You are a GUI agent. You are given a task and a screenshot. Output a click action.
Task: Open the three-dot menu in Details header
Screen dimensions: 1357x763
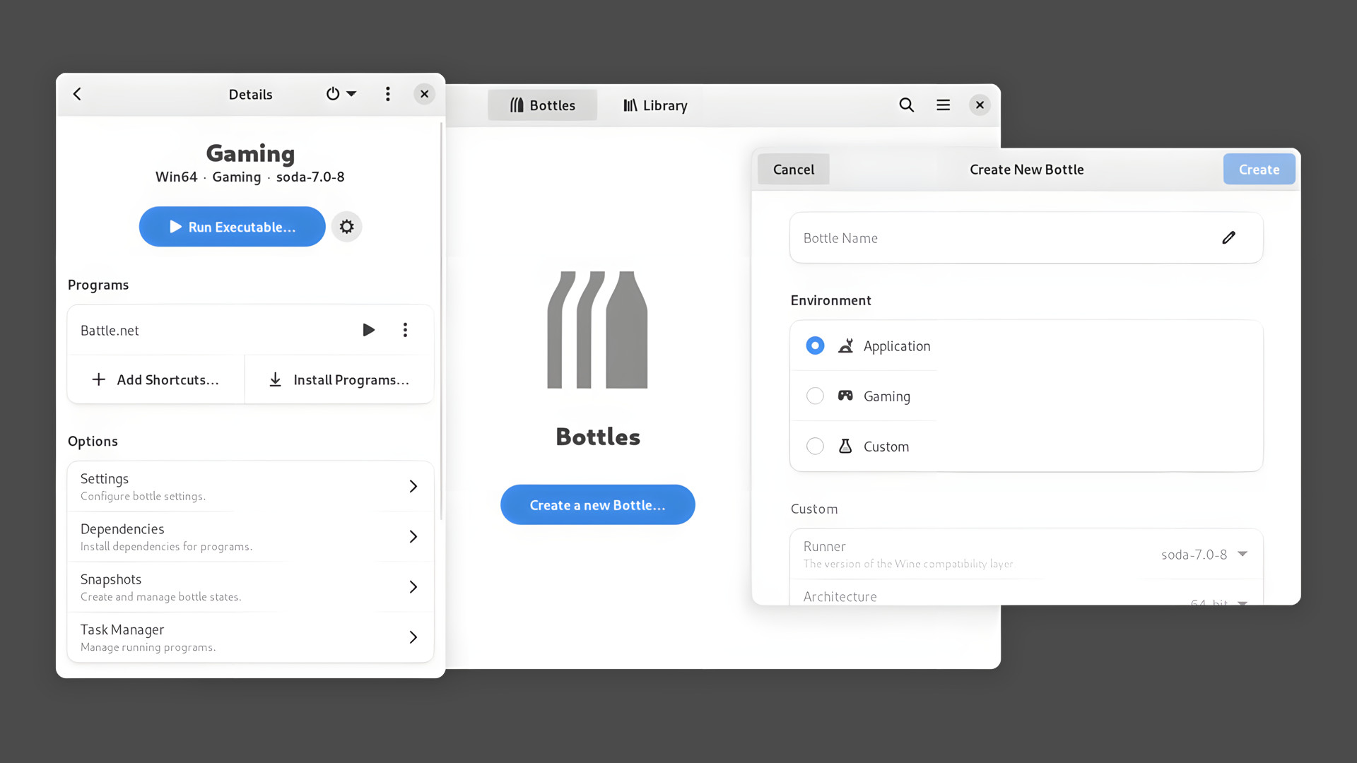click(x=387, y=94)
